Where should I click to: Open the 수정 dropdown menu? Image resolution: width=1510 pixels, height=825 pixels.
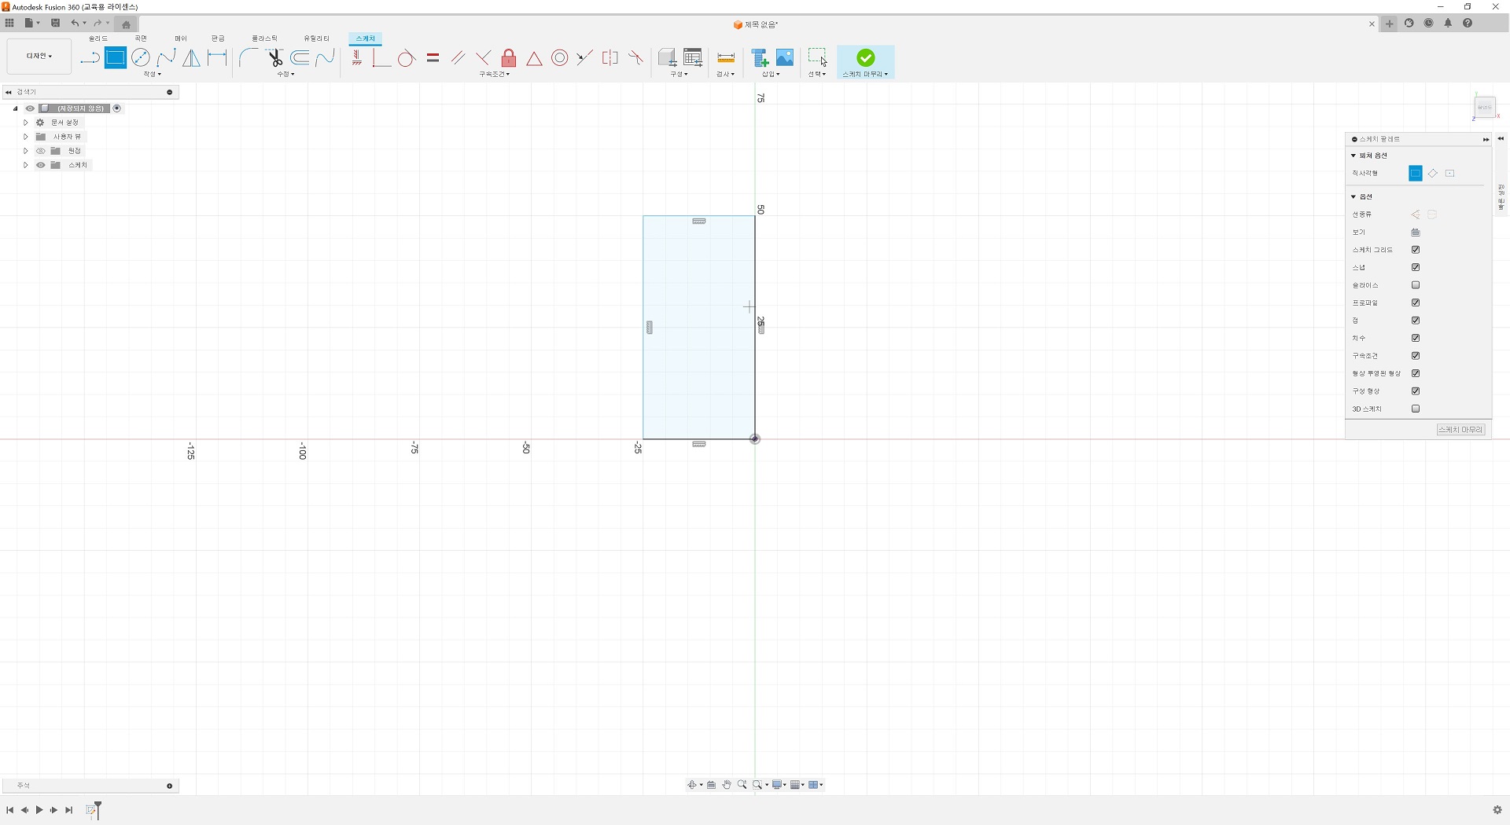point(285,74)
